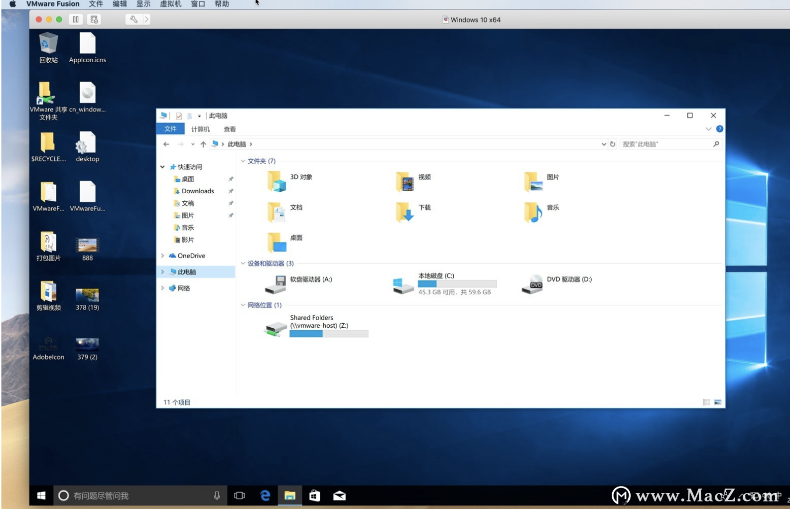Select the desktop settings file icon
790x509 pixels.
[87, 147]
